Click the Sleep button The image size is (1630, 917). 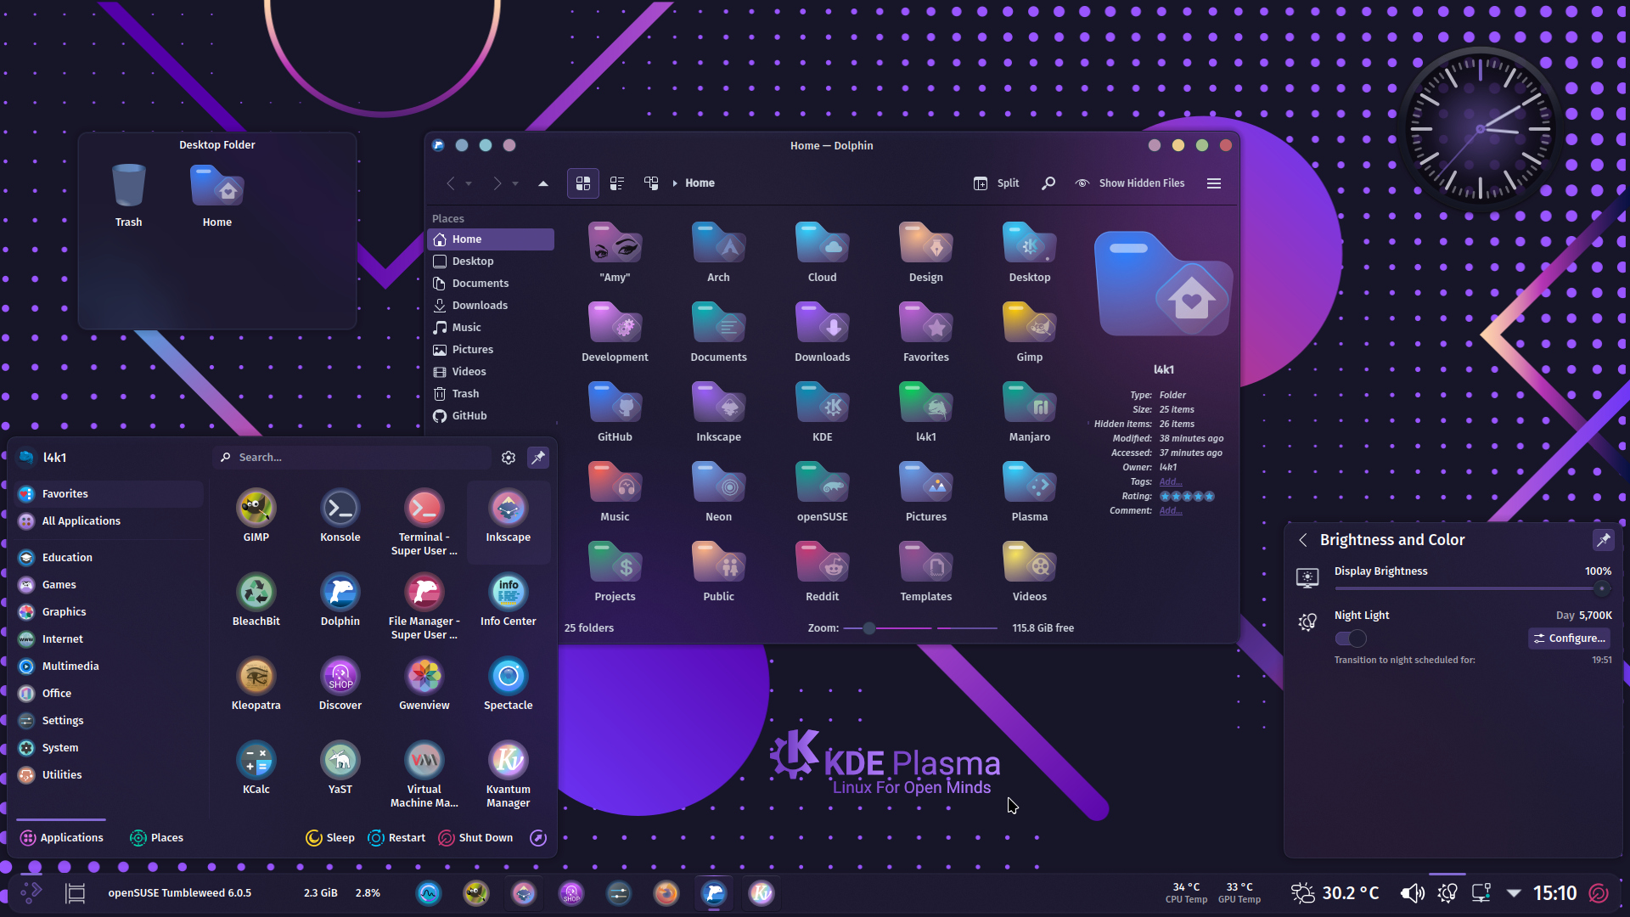(330, 838)
